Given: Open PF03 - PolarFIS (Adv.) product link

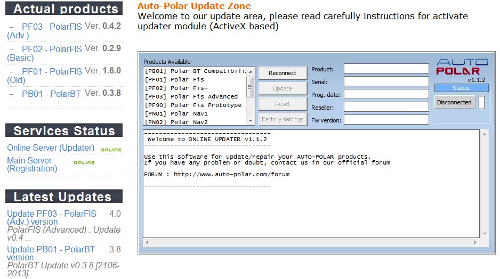Looking at the screenshot, I should 45,31.
